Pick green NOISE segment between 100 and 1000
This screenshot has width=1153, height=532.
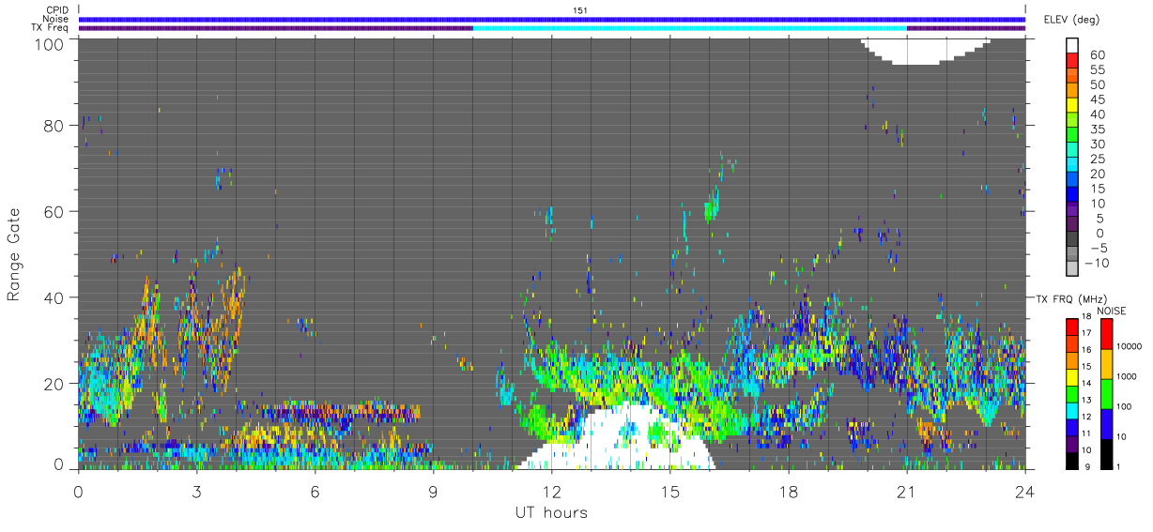click(x=1106, y=394)
